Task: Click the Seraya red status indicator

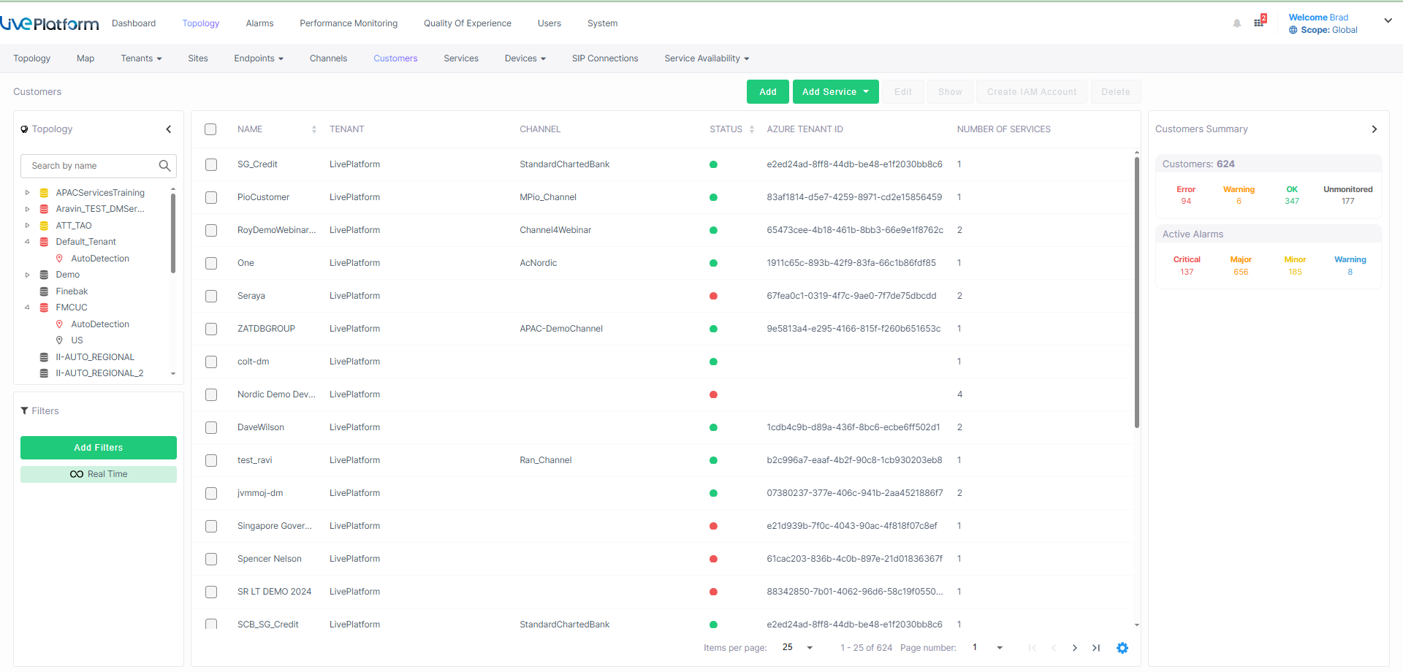Action: 713,296
